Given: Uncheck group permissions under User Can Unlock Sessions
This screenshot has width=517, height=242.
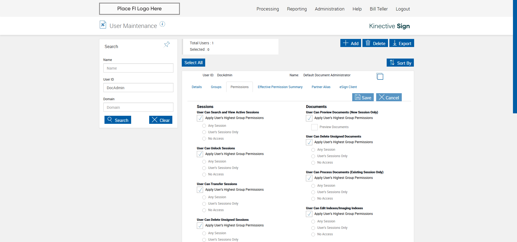Looking at the screenshot, I should [x=200, y=154].
